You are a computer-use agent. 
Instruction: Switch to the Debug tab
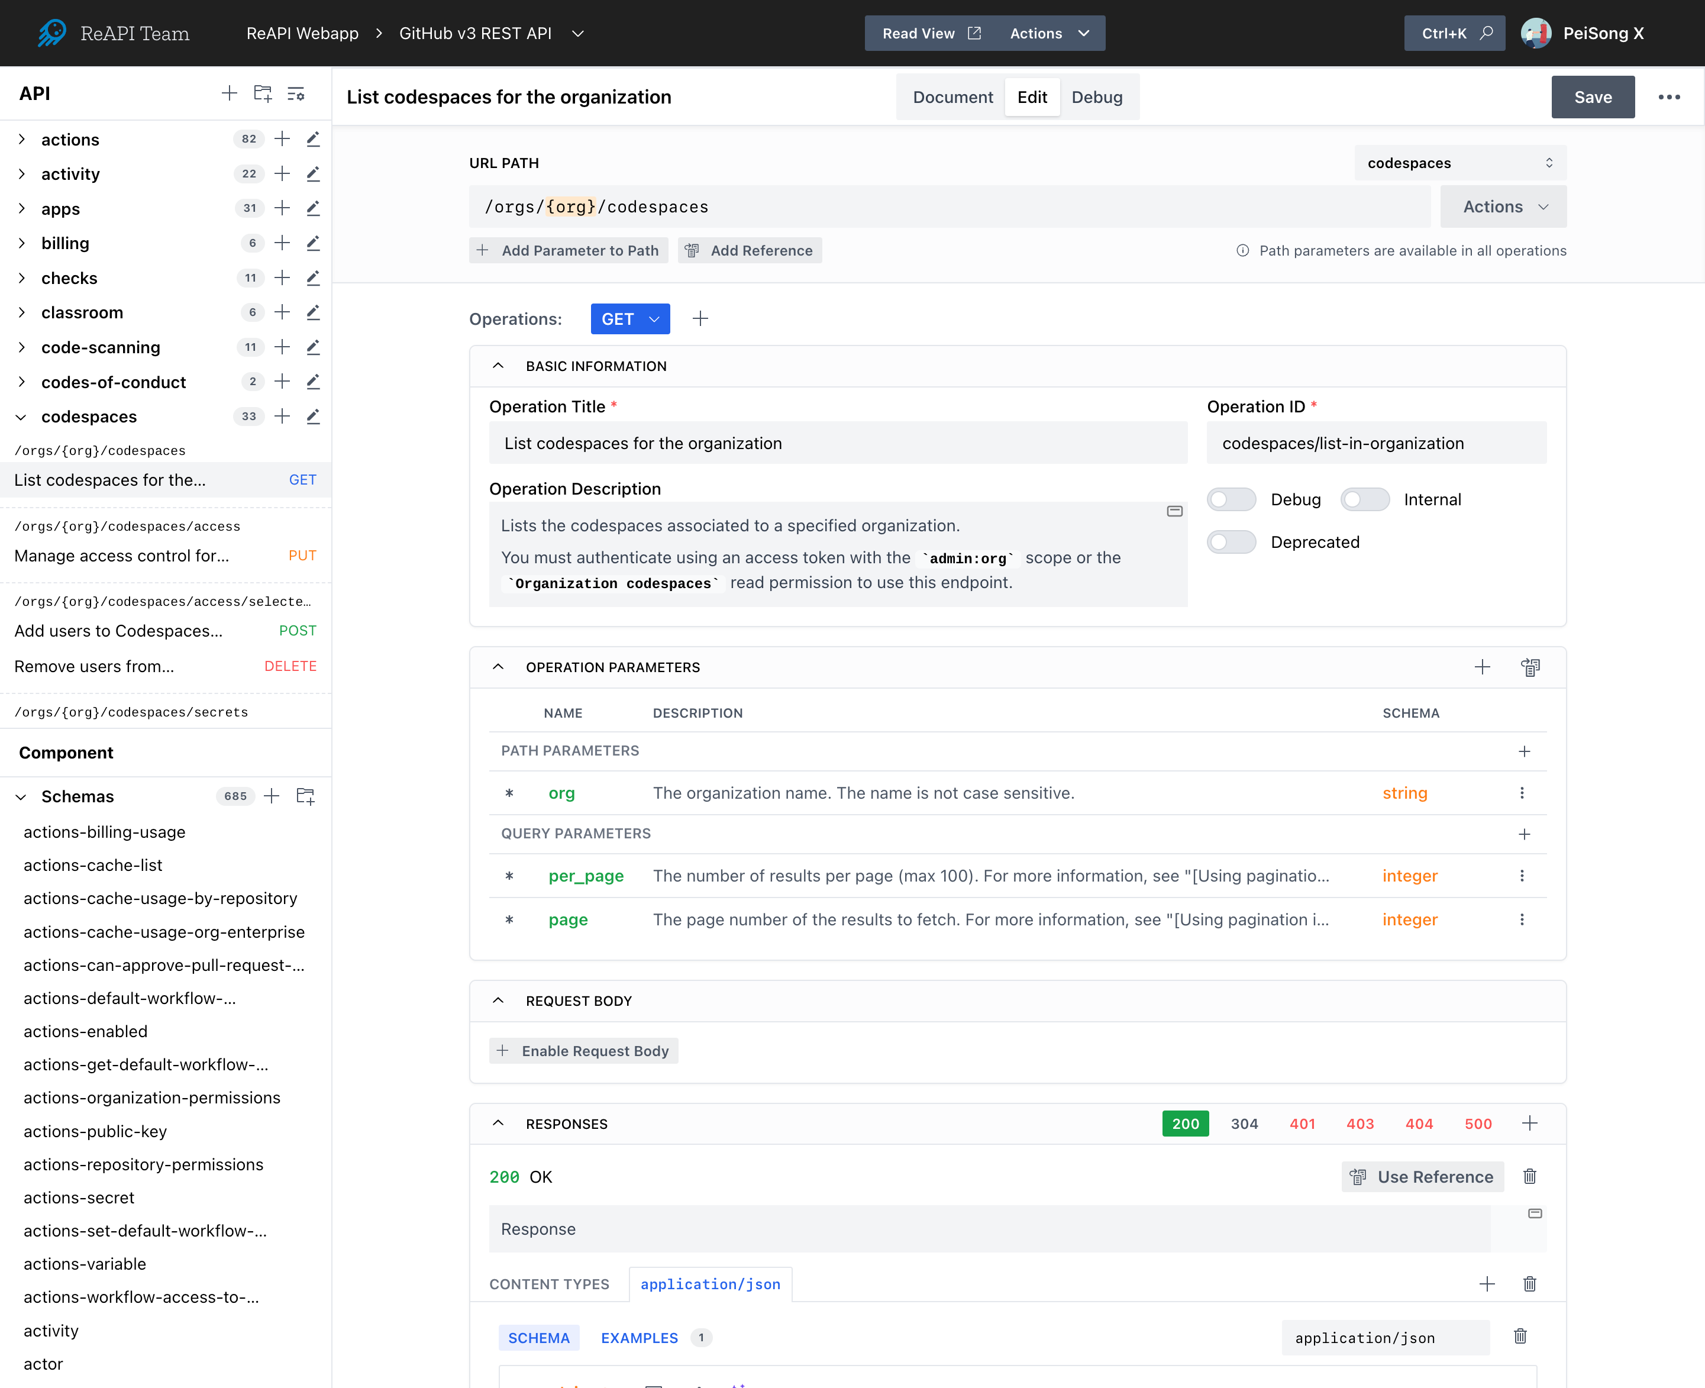pos(1097,97)
